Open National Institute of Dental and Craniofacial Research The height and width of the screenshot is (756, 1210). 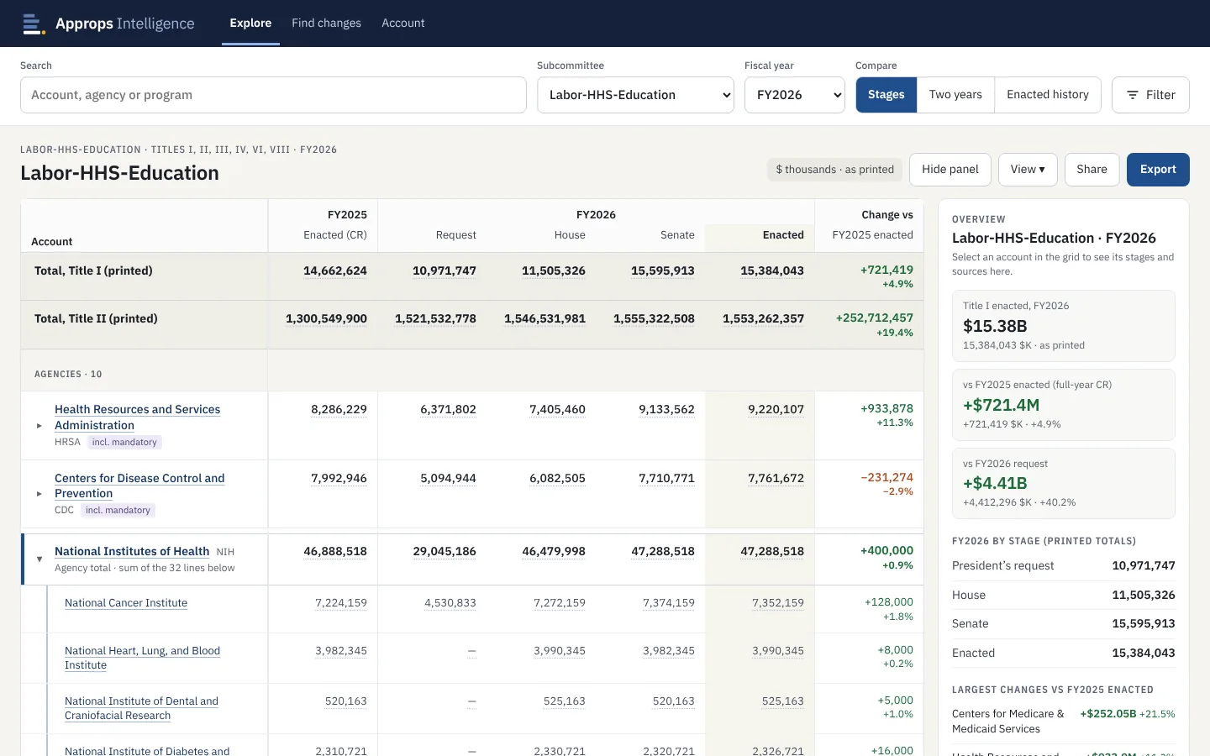[141, 708]
